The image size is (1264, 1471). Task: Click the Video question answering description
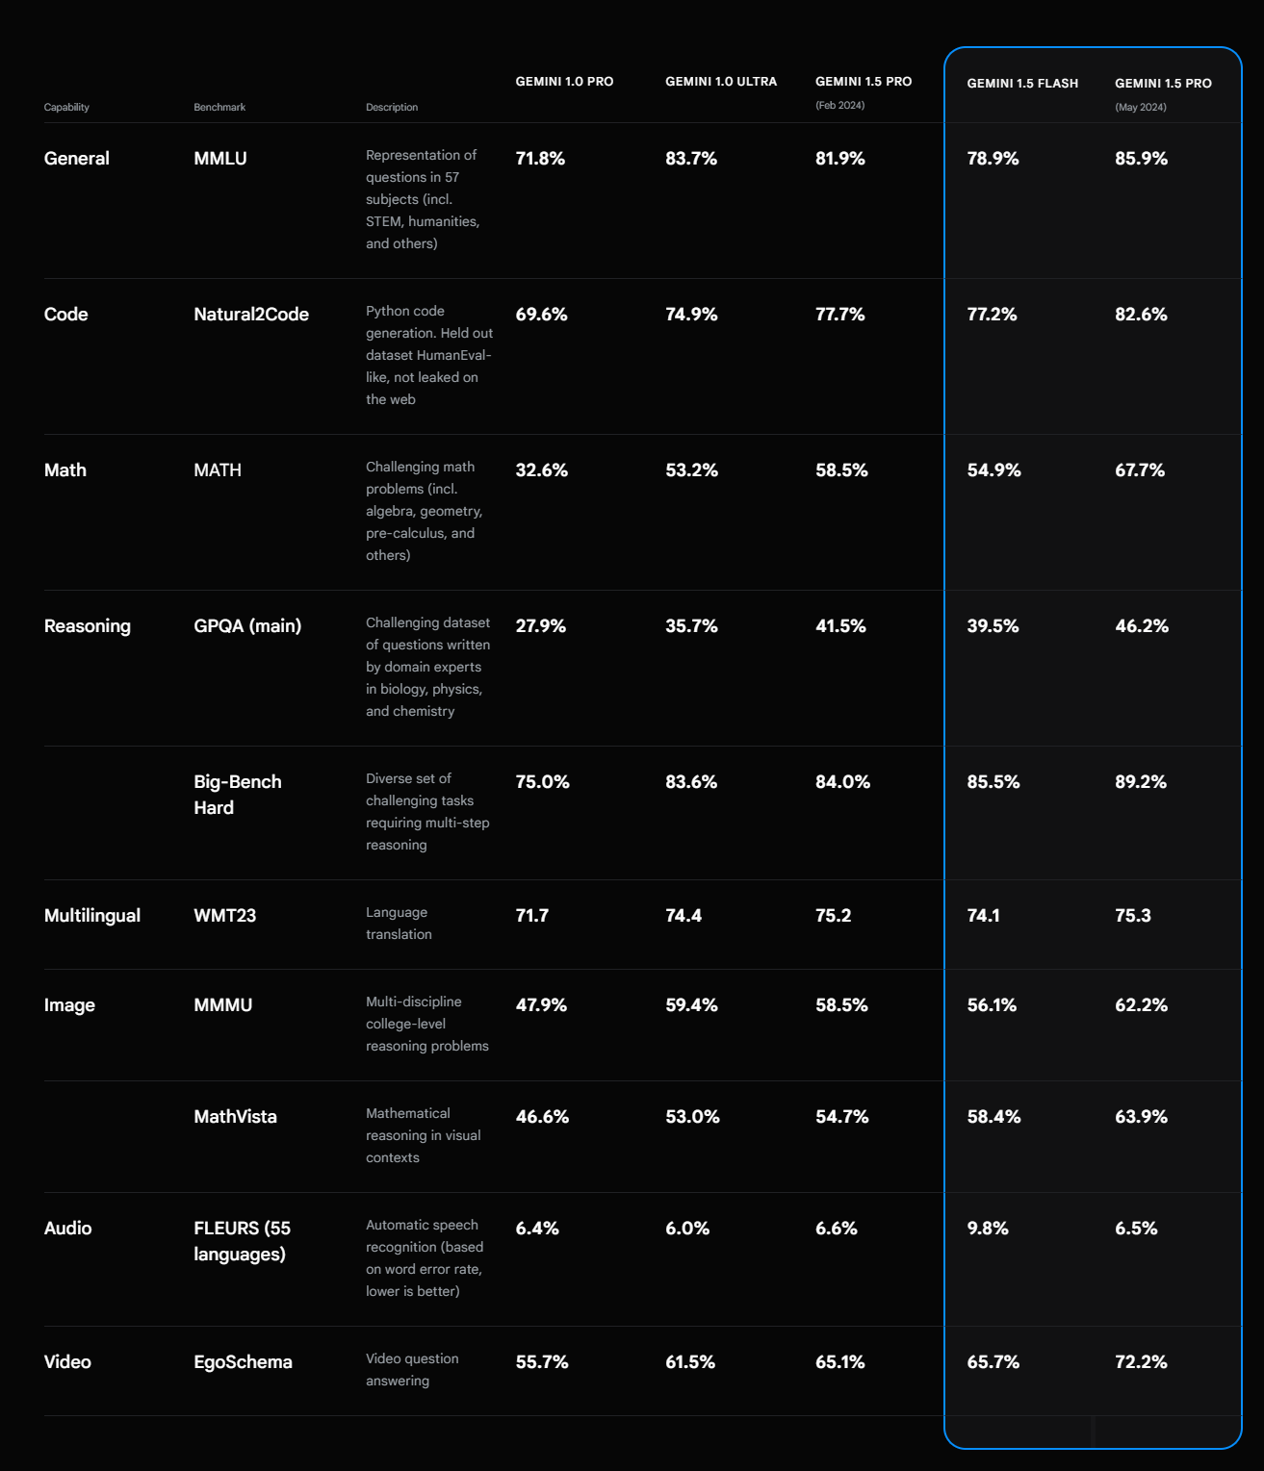pos(412,1369)
